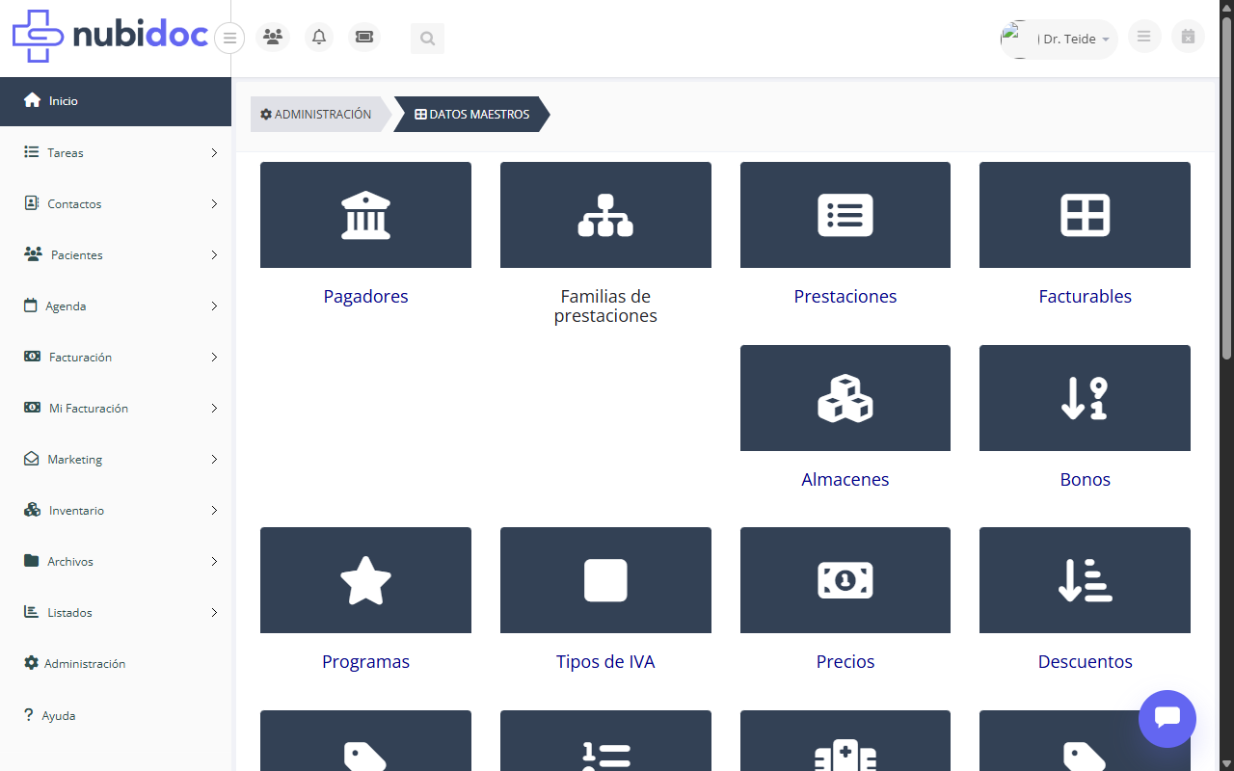Open the notifications bell
The width and height of the screenshot is (1234, 771).
click(319, 38)
